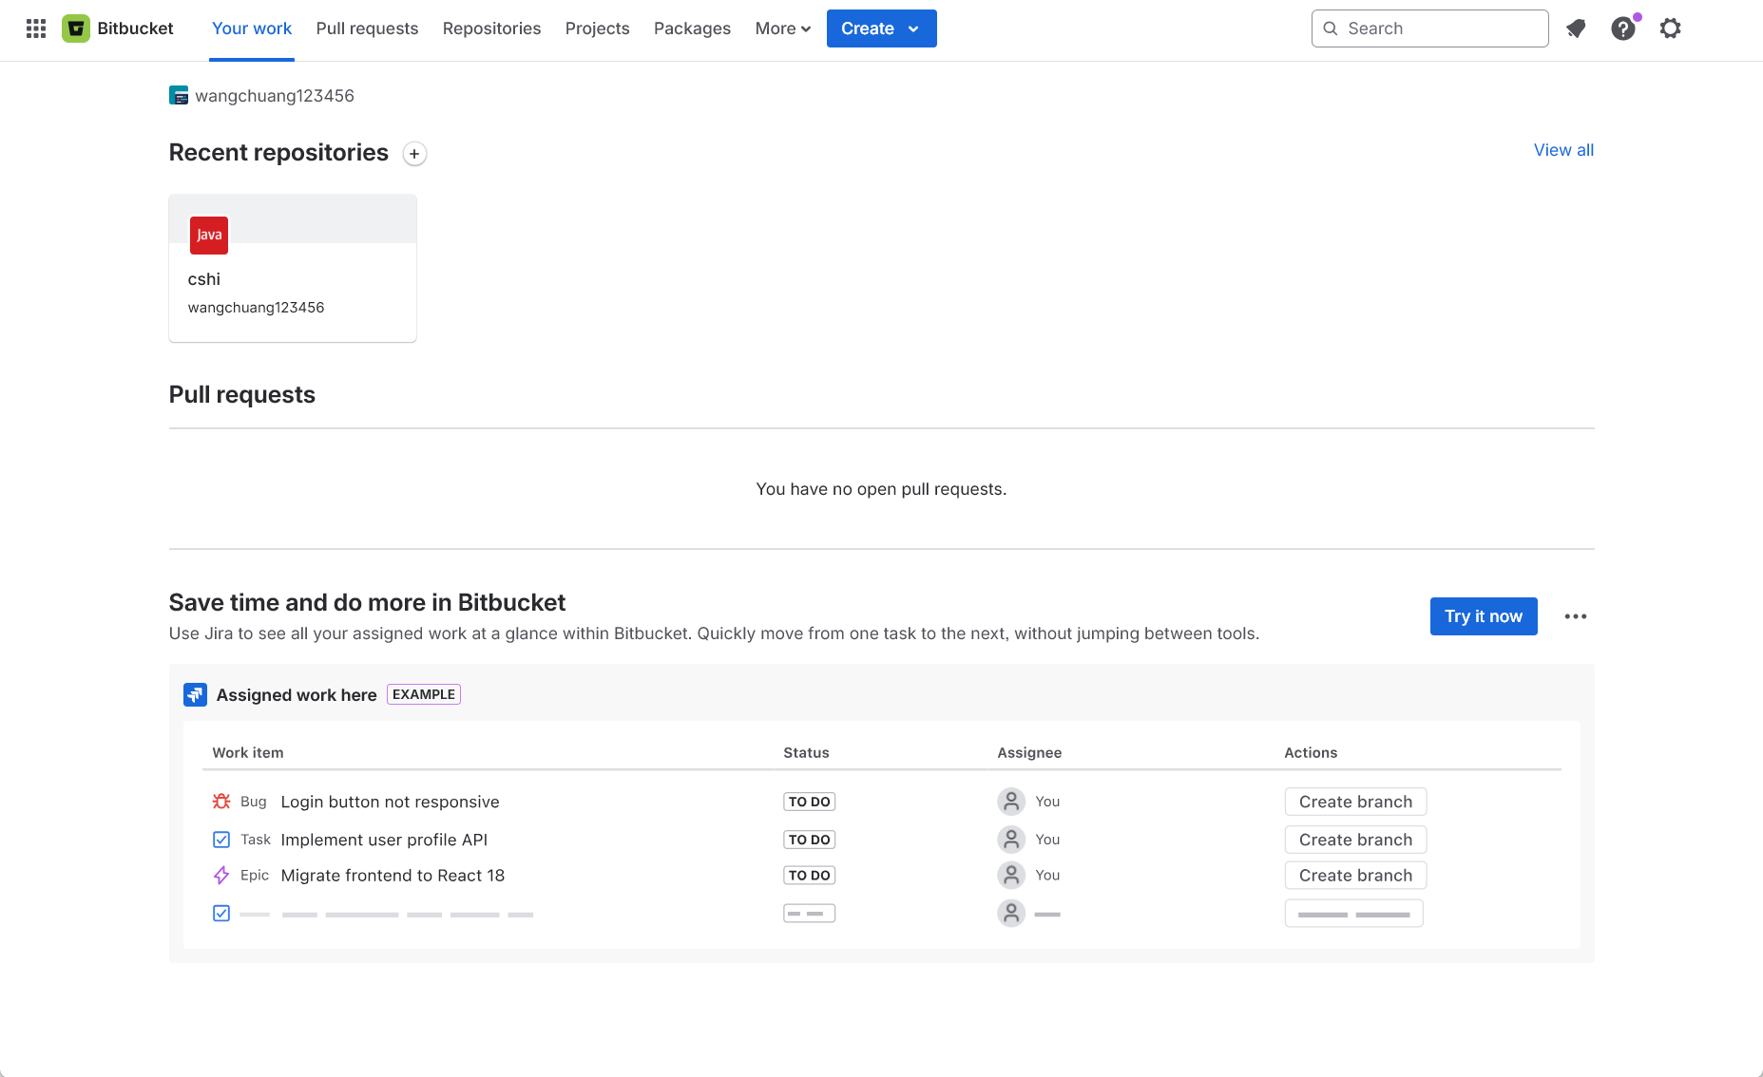Click the Jira icon beside Assigned work here
The width and height of the screenshot is (1763, 1077).
click(x=195, y=694)
